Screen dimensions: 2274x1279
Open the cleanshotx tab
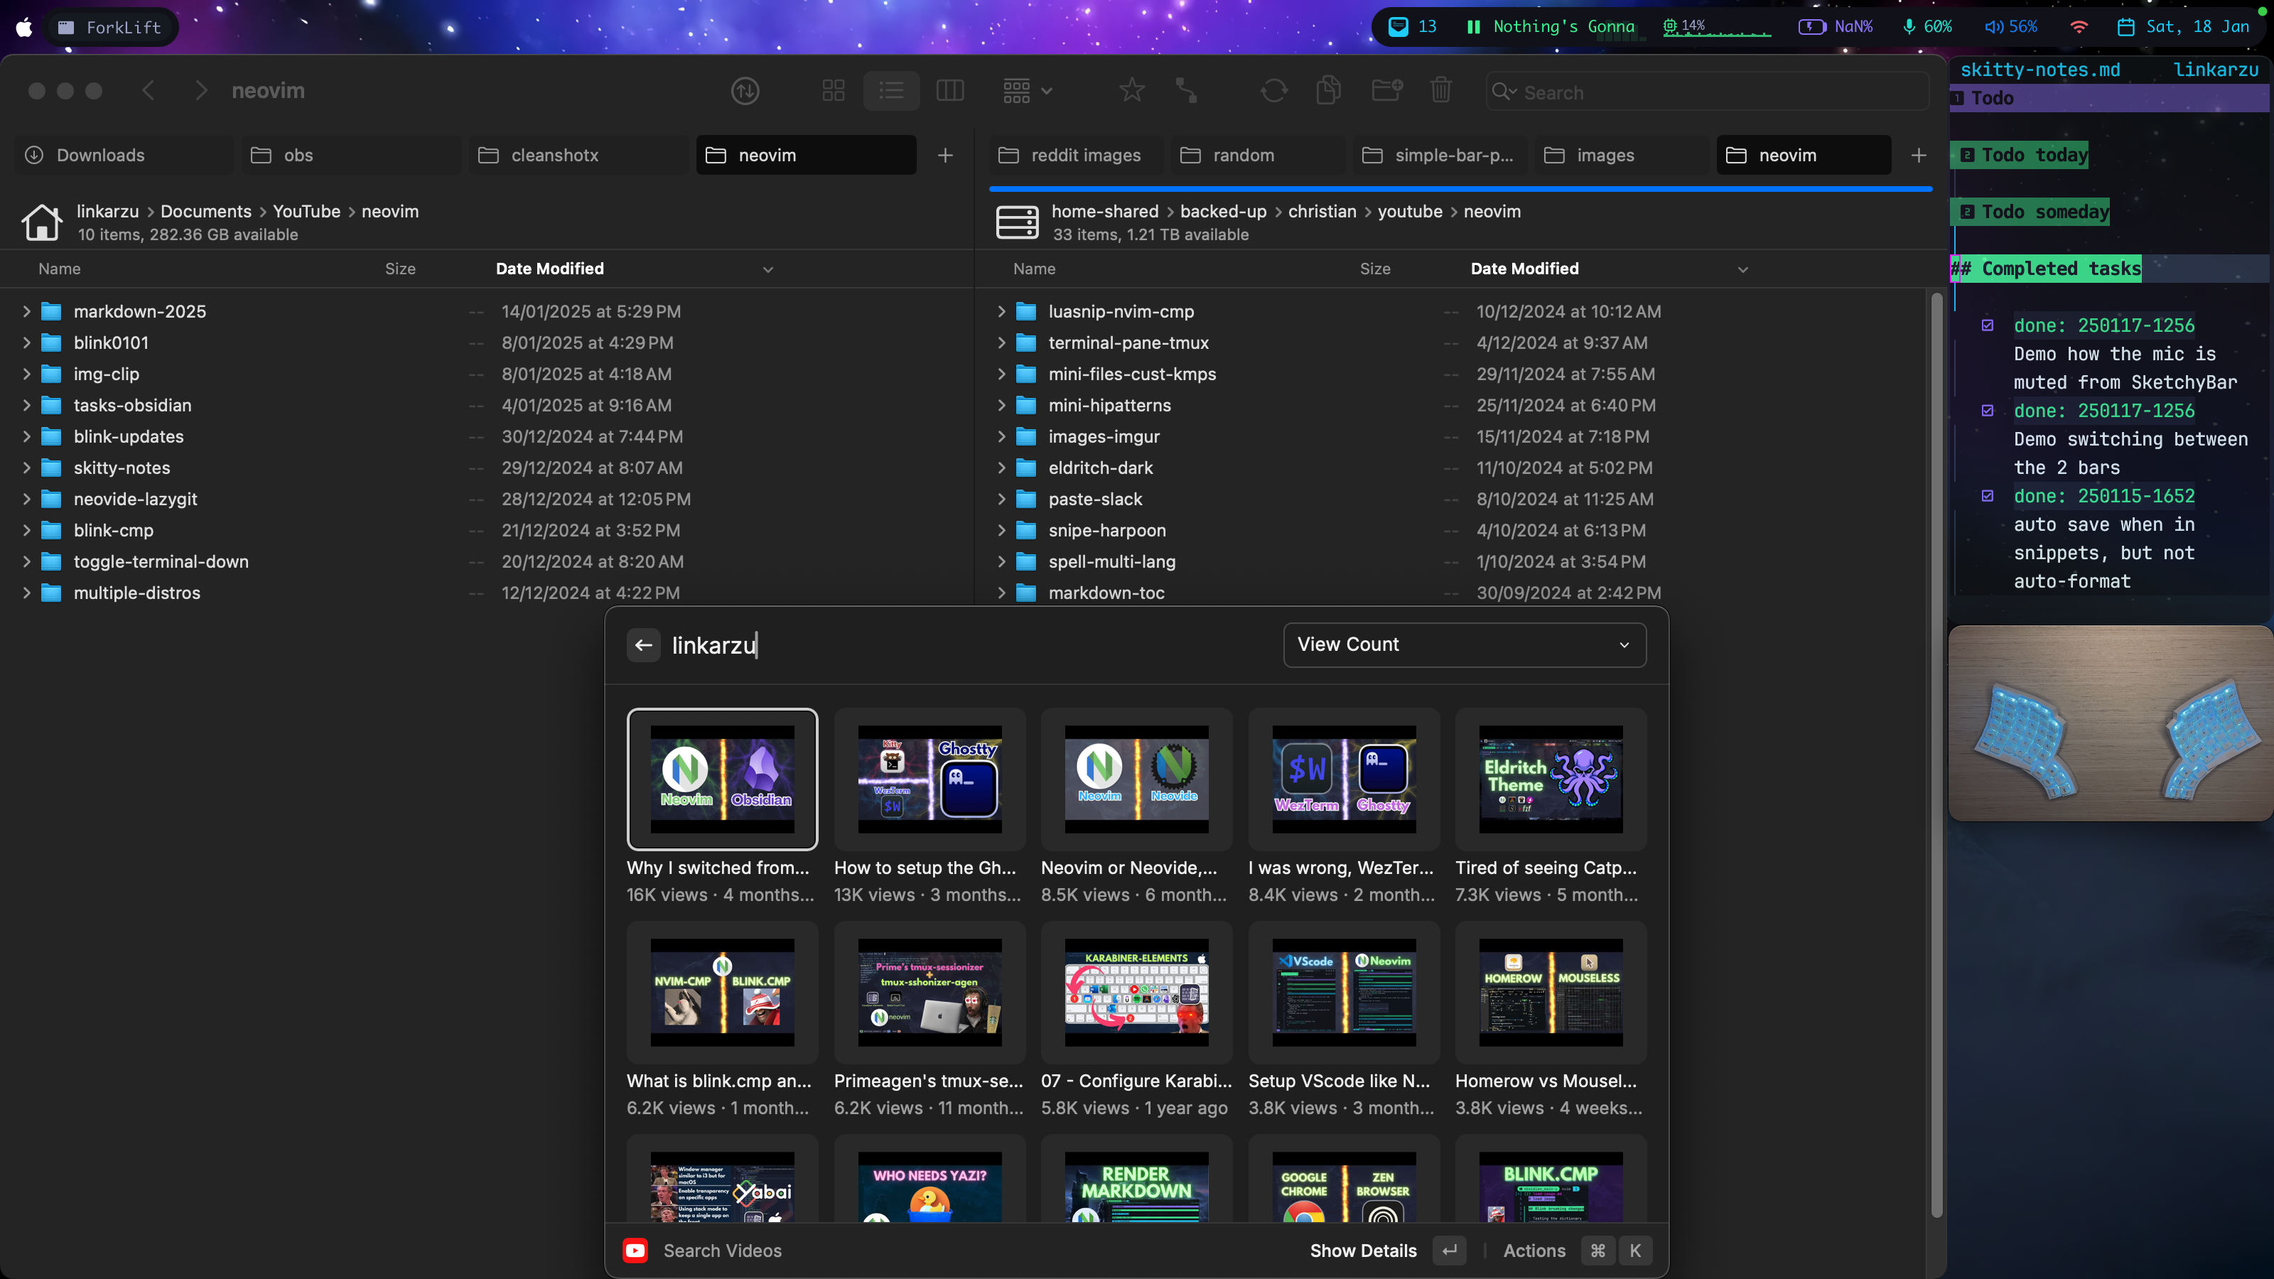[578, 156]
